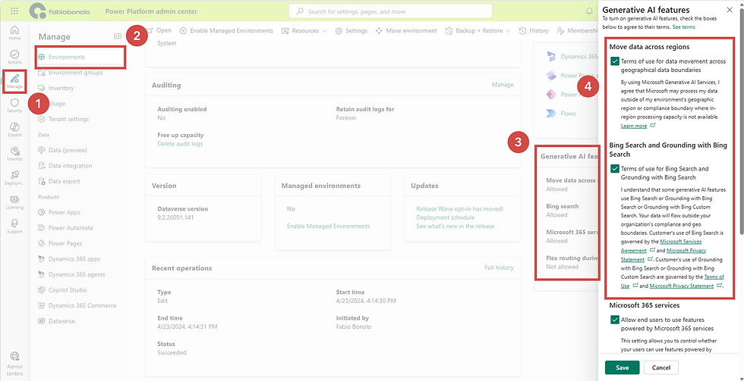Screen dimensions: 744x381
Task: Toggle data movement across regions checkbox
Action: (x=615, y=61)
